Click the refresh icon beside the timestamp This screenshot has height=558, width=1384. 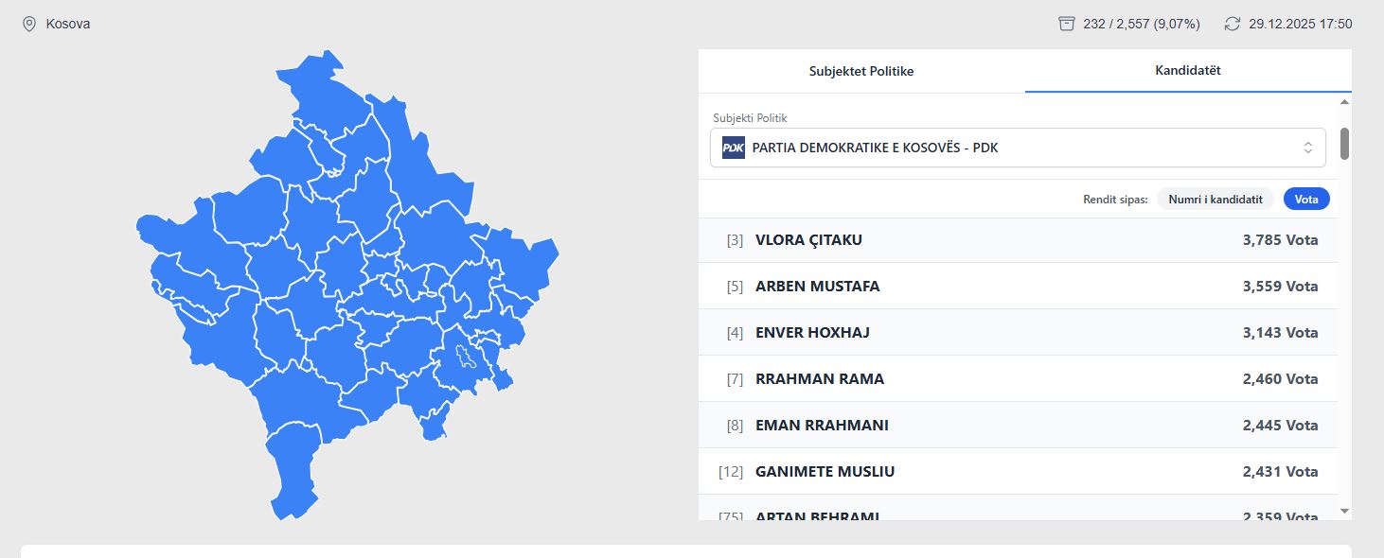tap(1232, 24)
